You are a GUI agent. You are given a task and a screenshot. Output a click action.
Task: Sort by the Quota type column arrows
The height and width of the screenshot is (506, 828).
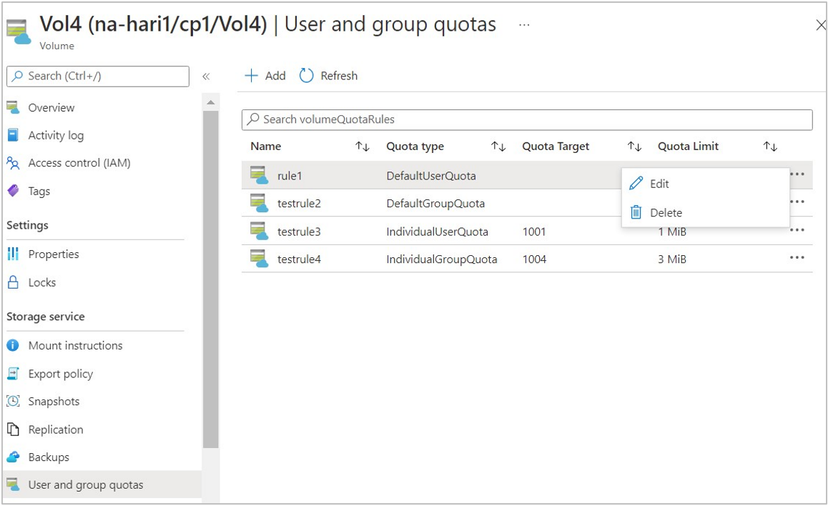click(498, 147)
